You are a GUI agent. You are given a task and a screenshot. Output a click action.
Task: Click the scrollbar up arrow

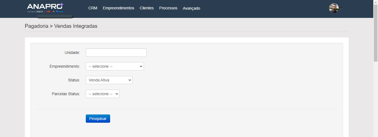pyautogui.click(x=376, y=2)
